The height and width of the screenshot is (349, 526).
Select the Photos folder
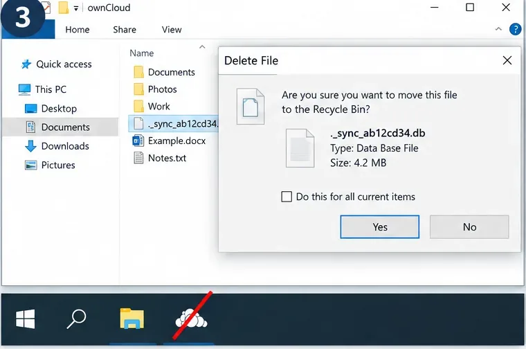[163, 89]
